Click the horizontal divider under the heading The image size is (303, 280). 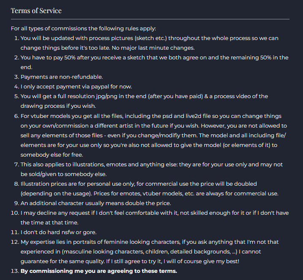click(150, 19)
